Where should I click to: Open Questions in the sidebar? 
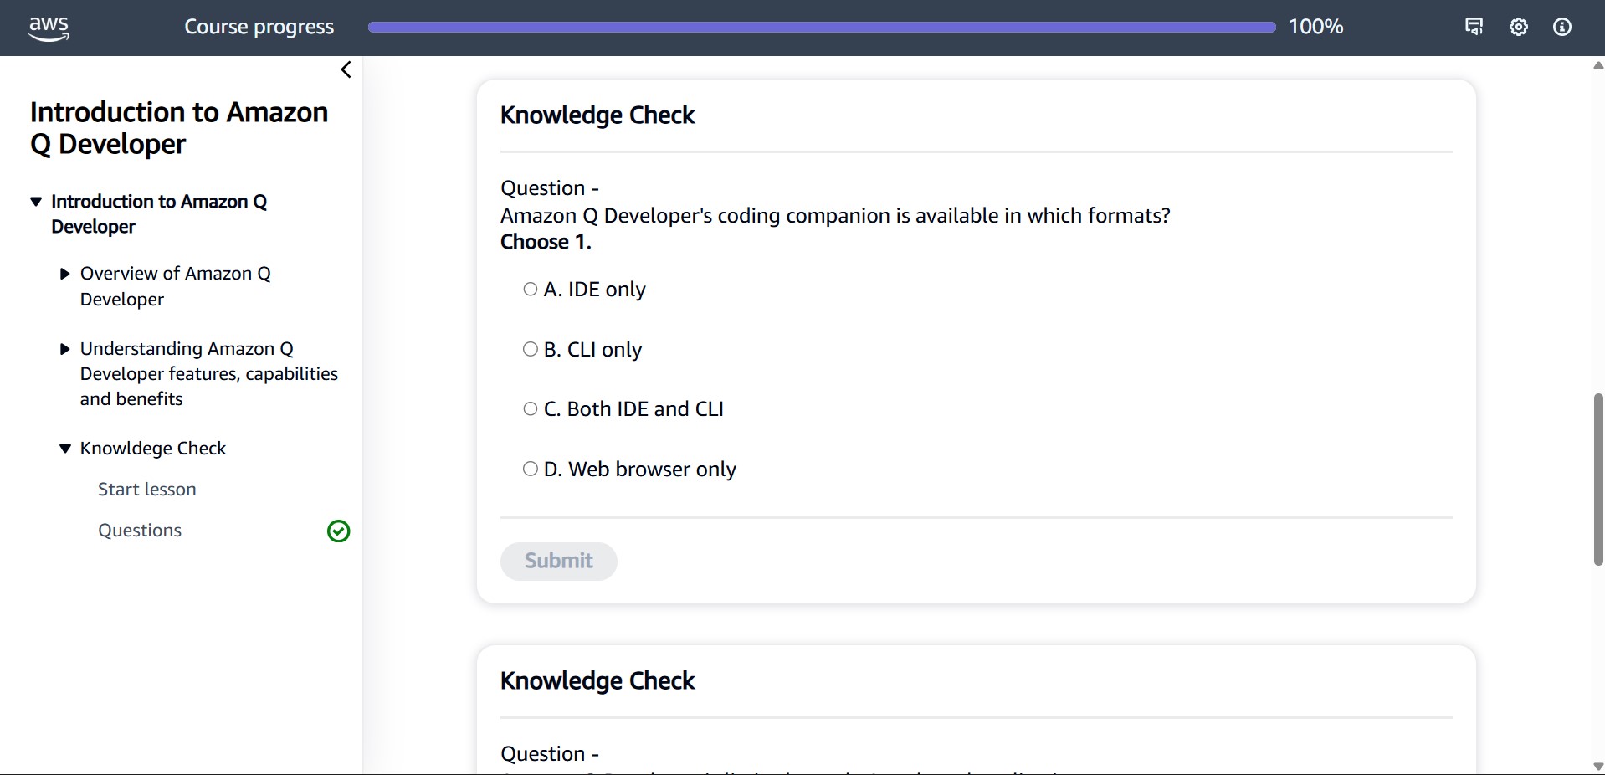(x=139, y=530)
